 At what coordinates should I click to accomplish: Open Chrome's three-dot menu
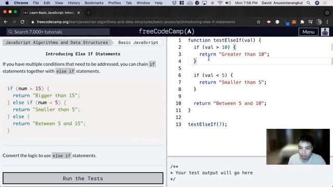(x=327, y=22)
